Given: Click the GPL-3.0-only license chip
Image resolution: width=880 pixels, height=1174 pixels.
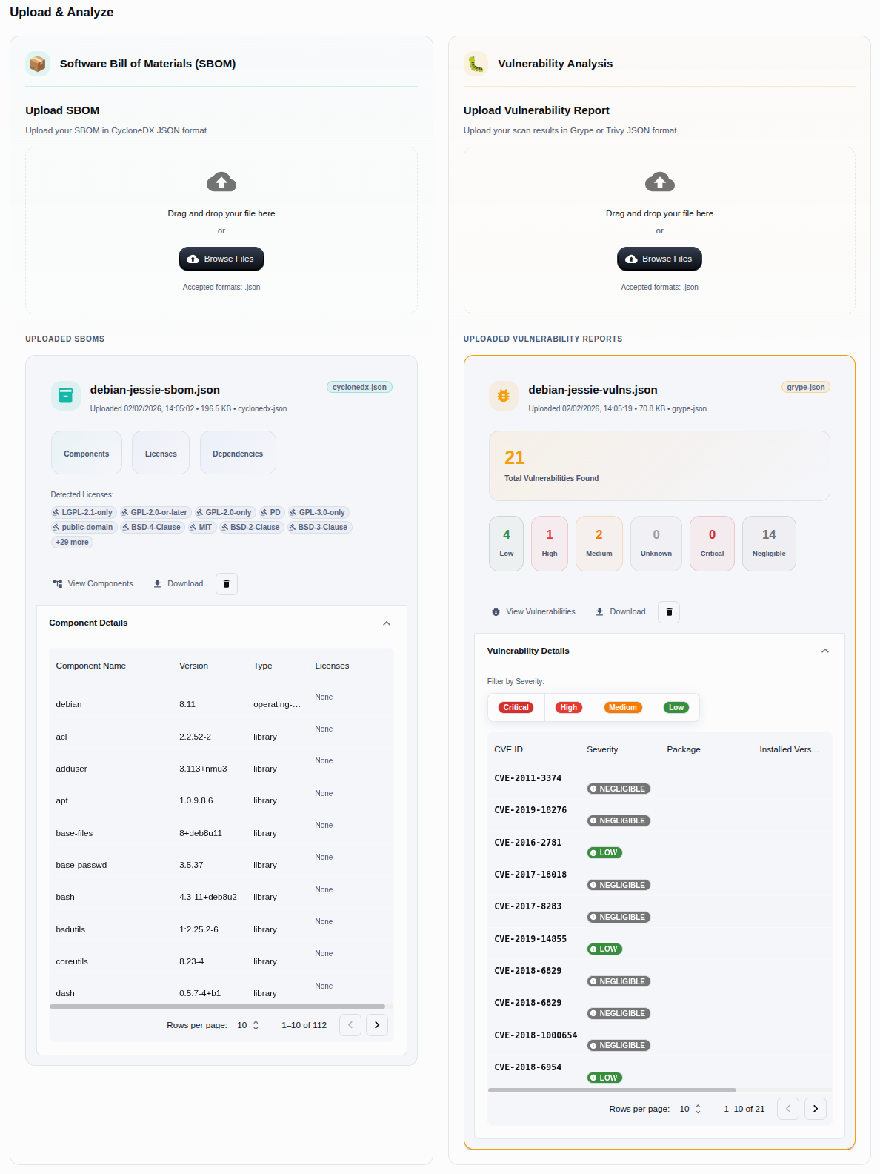Looking at the screenshot, I should coord(317,512).
